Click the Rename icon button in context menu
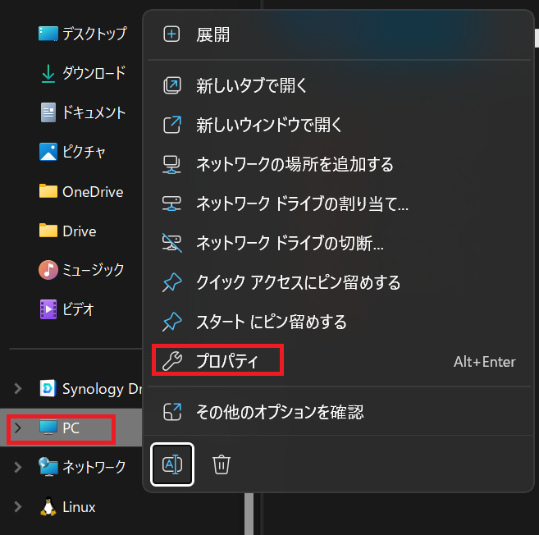 pos(172,464)
